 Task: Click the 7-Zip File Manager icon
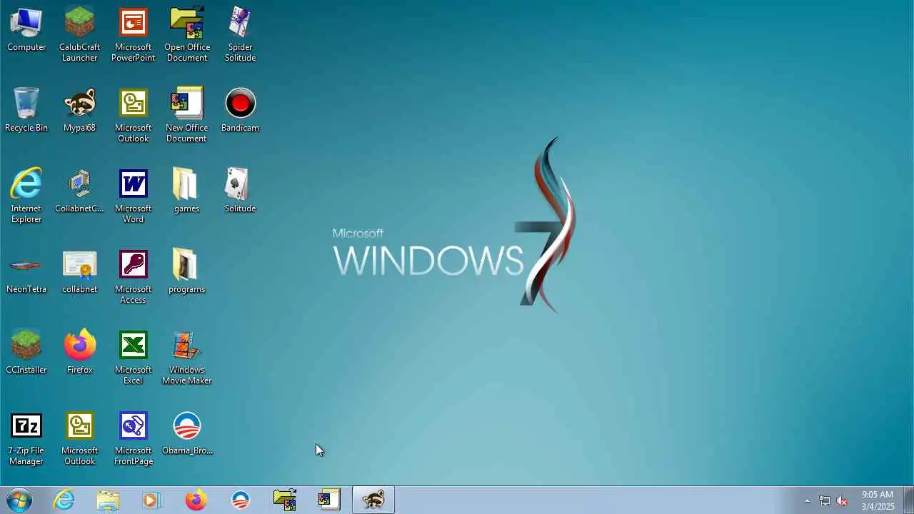[26, 438]
